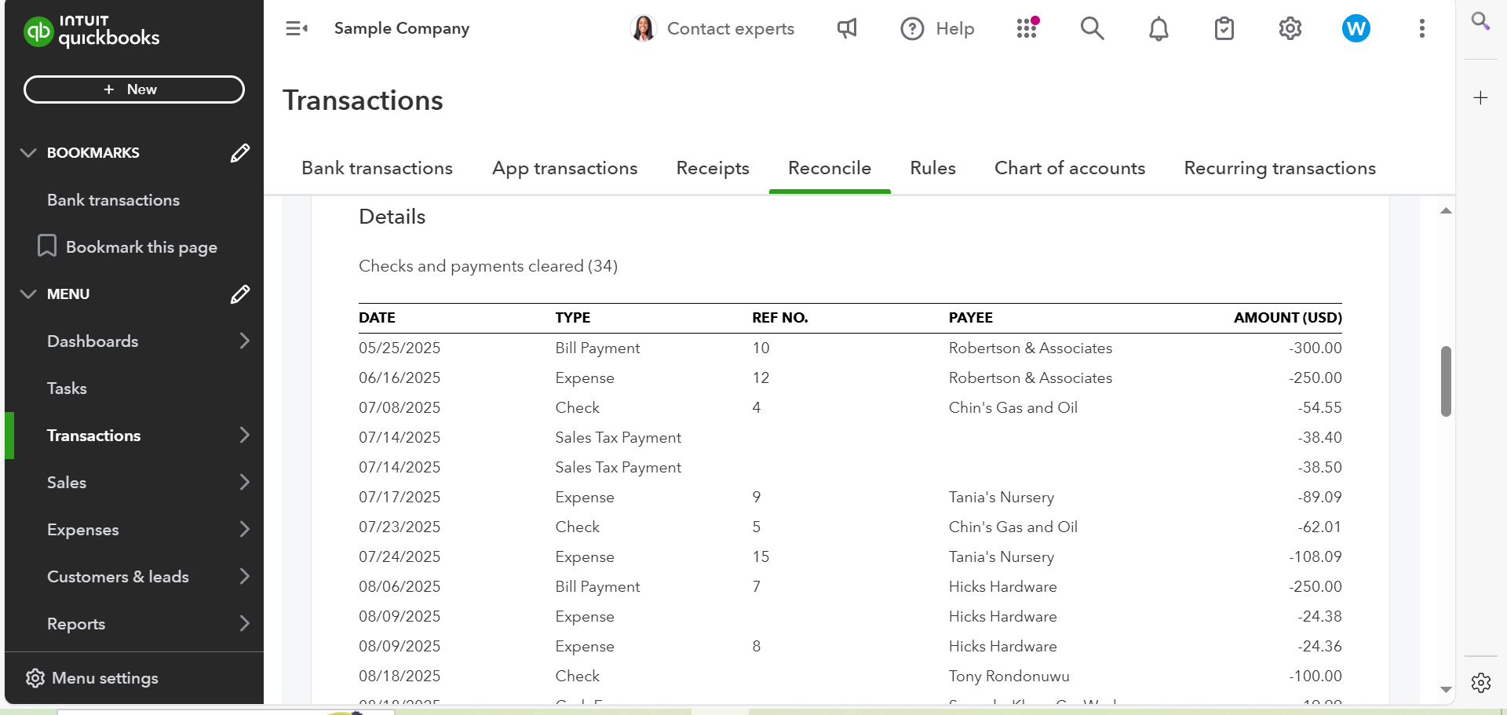The height and width of the screenshot is (715, 1507).
Task: Expand the Reports submenu
Action: [244, 624]
